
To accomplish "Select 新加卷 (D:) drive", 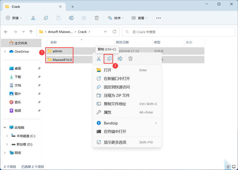I will 22,144.
